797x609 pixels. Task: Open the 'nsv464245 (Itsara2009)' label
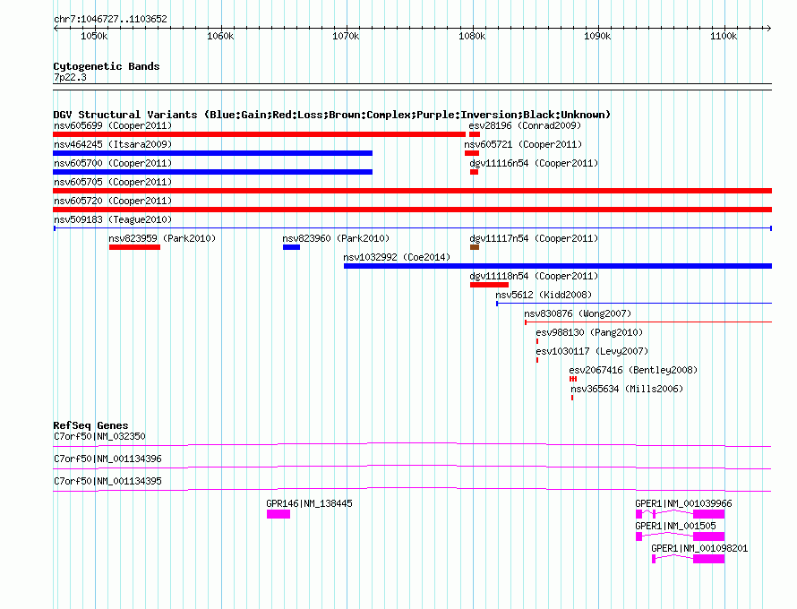point(113,144)
